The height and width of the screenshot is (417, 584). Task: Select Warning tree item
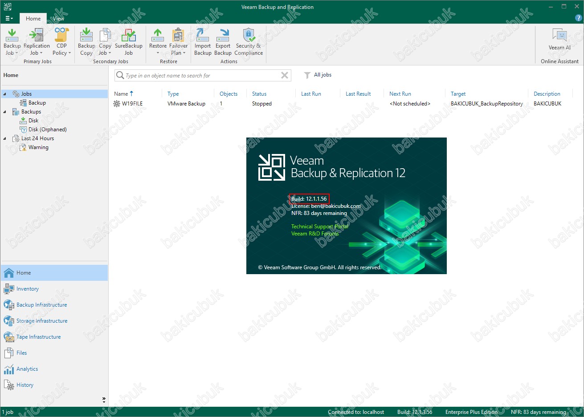tap(38, 147)
